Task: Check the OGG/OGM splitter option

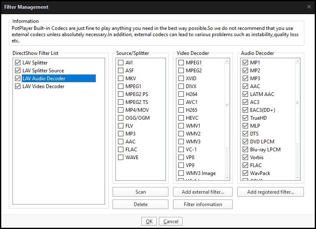Action: (x=121, y=118)
